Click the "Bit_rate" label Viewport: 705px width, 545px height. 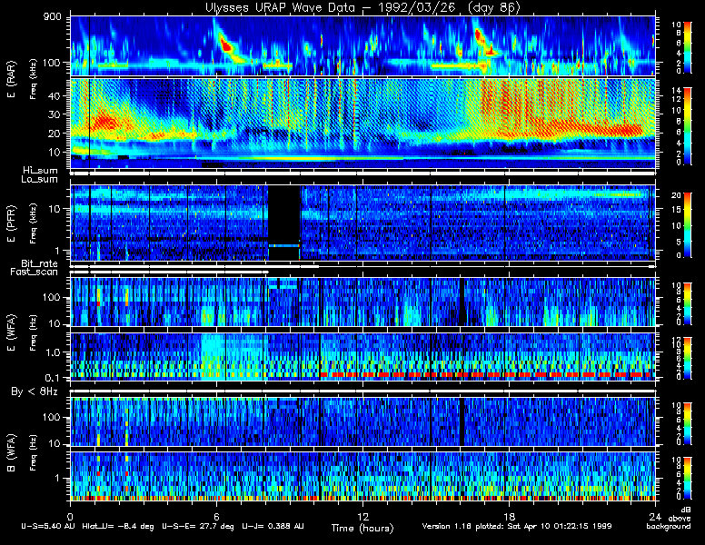(39, 263)
